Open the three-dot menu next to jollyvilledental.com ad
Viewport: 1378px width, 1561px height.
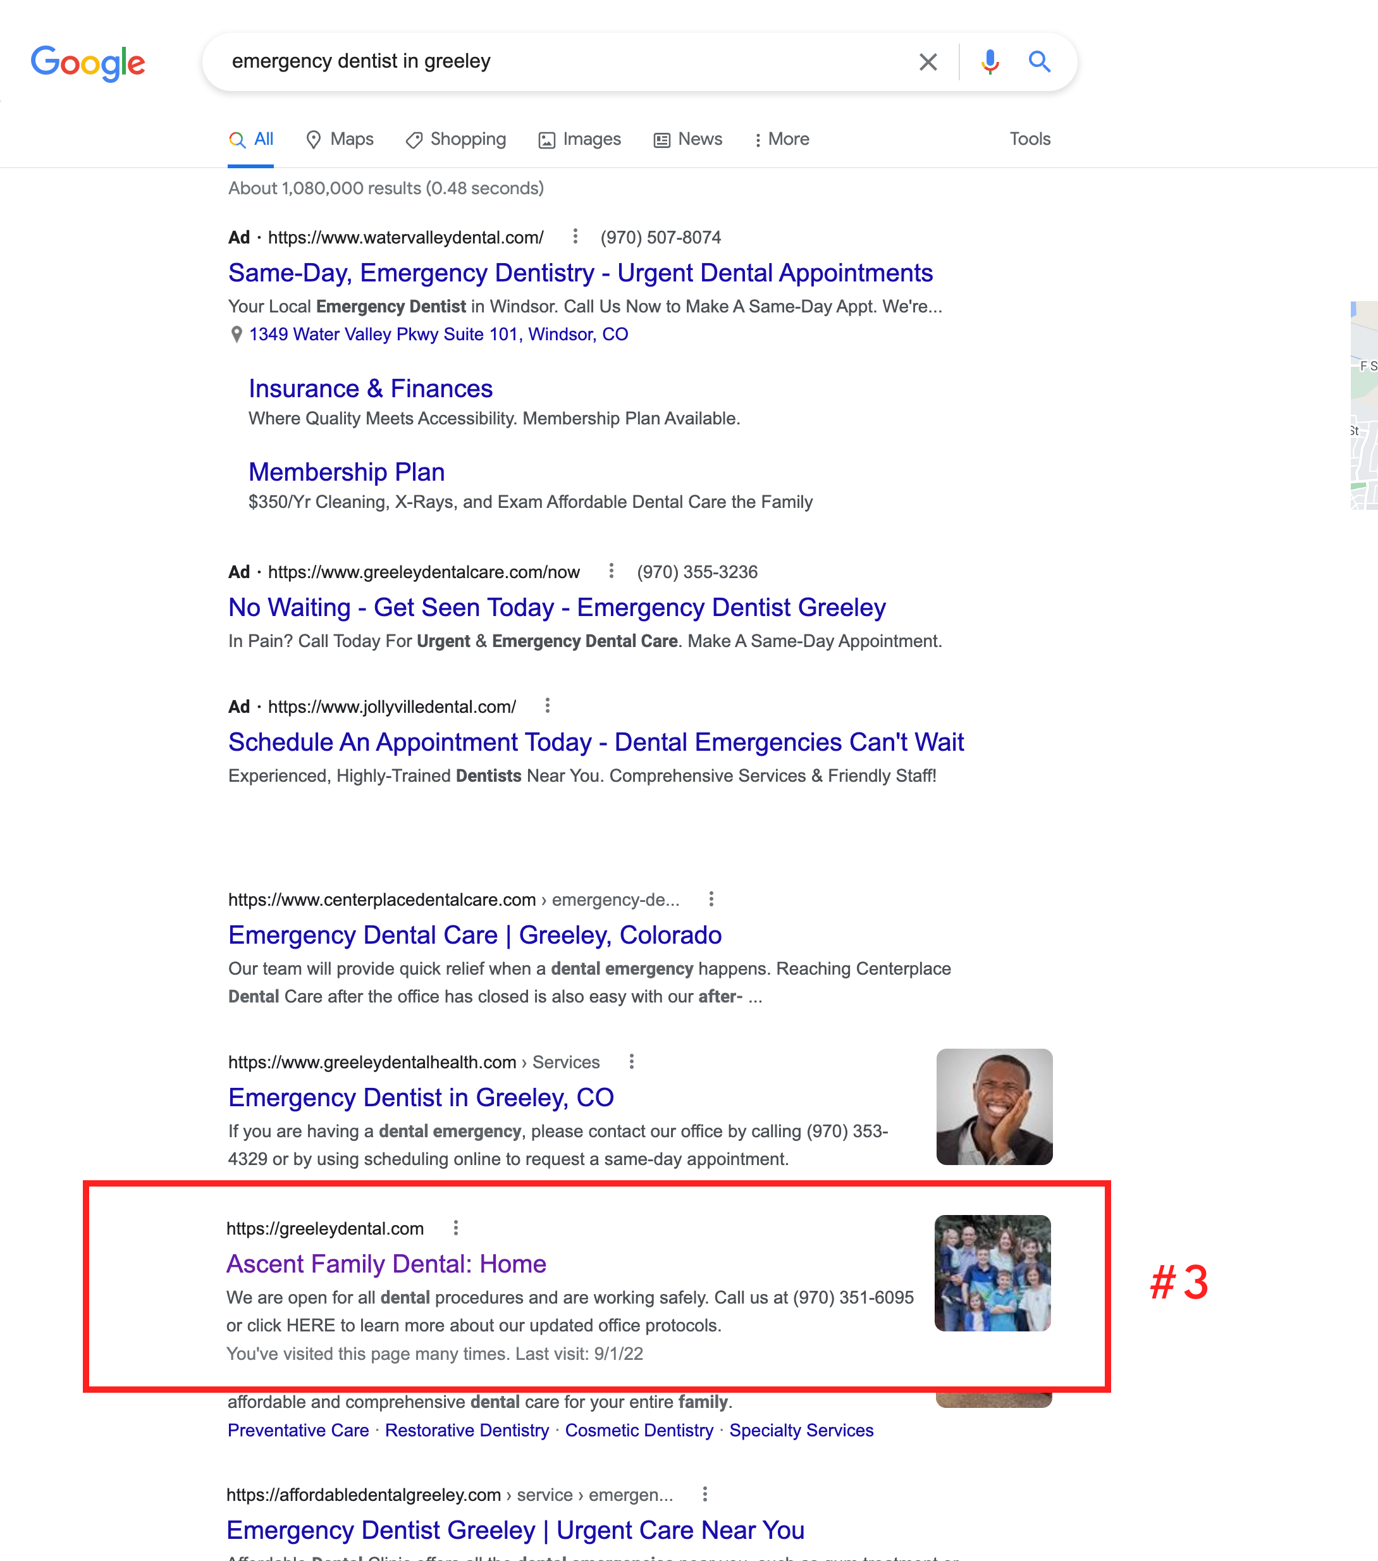546,706
